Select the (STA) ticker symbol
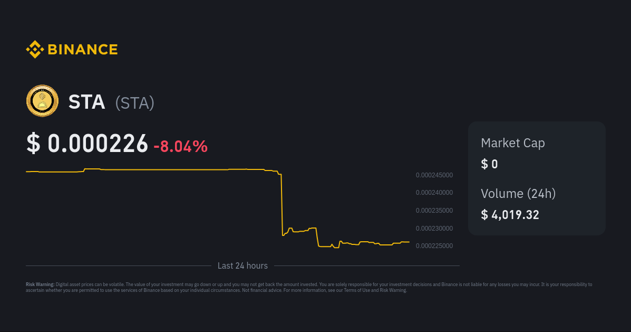 click(x=135, y=103)
